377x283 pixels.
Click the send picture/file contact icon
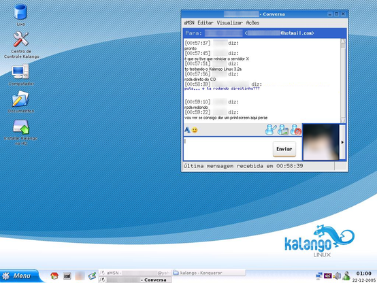click(283, 130)
